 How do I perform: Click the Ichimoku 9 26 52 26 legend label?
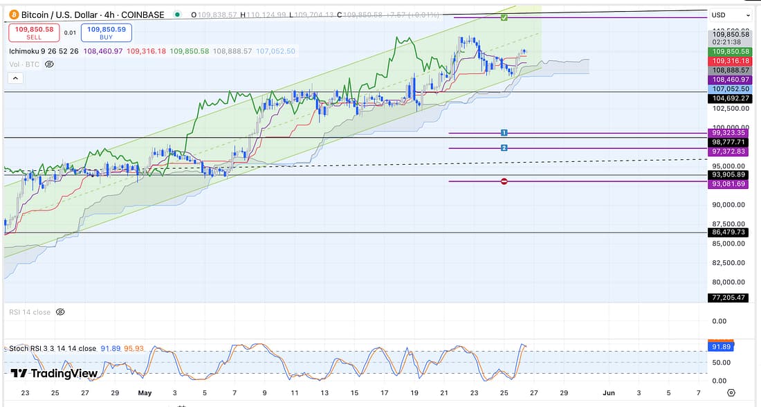44,51
